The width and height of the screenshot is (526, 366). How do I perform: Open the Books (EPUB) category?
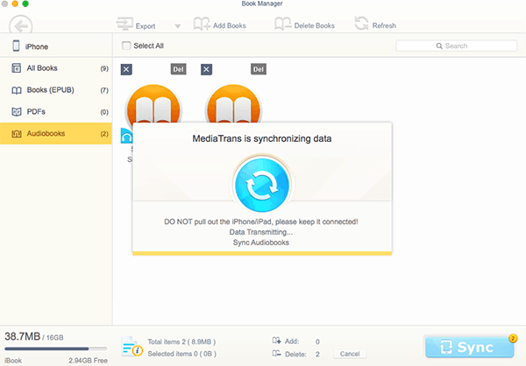pyautogui.click(x=56, y=90)
